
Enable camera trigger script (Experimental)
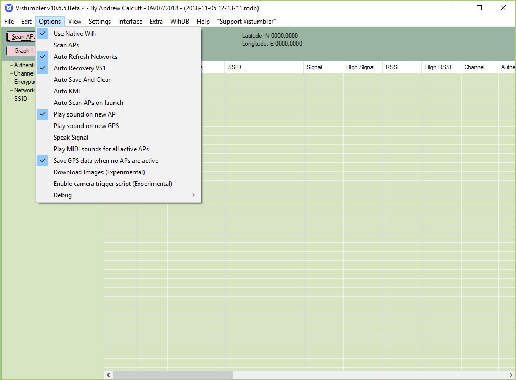118,183
